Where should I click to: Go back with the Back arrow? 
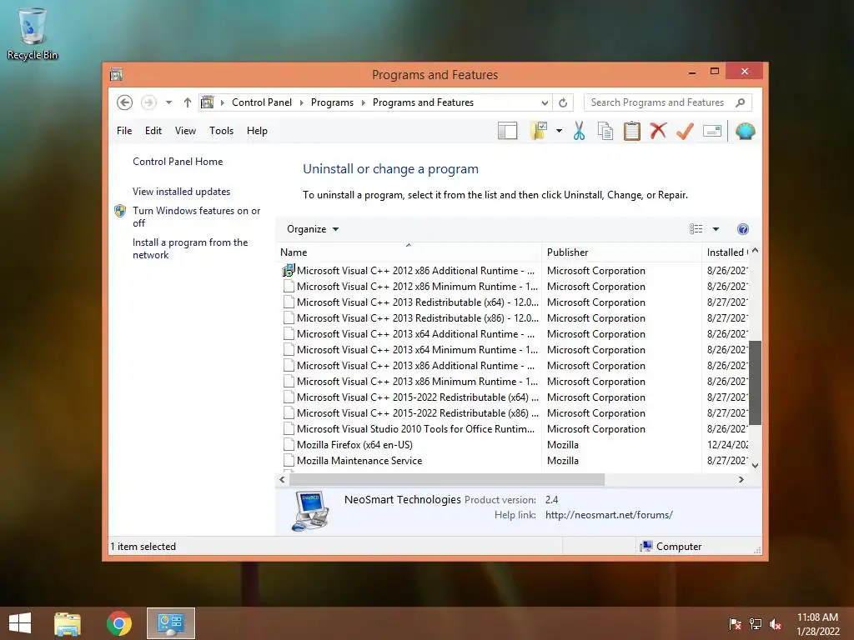tap(125, 102)
